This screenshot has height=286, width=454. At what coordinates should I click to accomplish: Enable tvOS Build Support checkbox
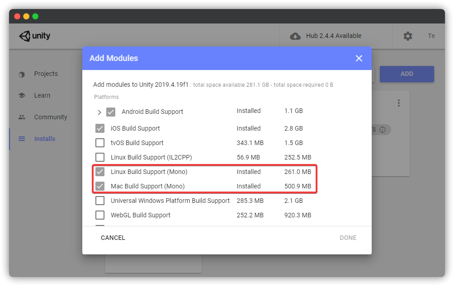click(x=100, y=143)
